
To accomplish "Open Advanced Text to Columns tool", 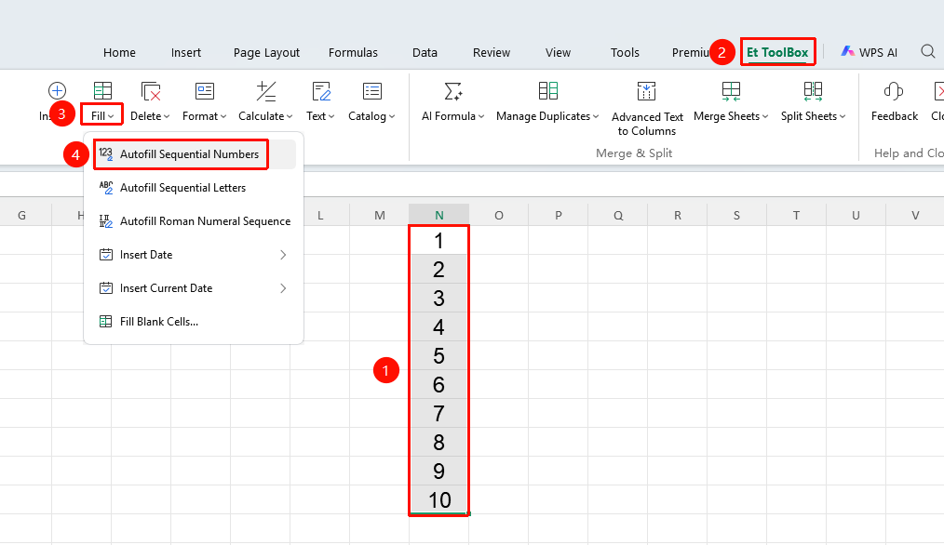I will tap(647, 109).
